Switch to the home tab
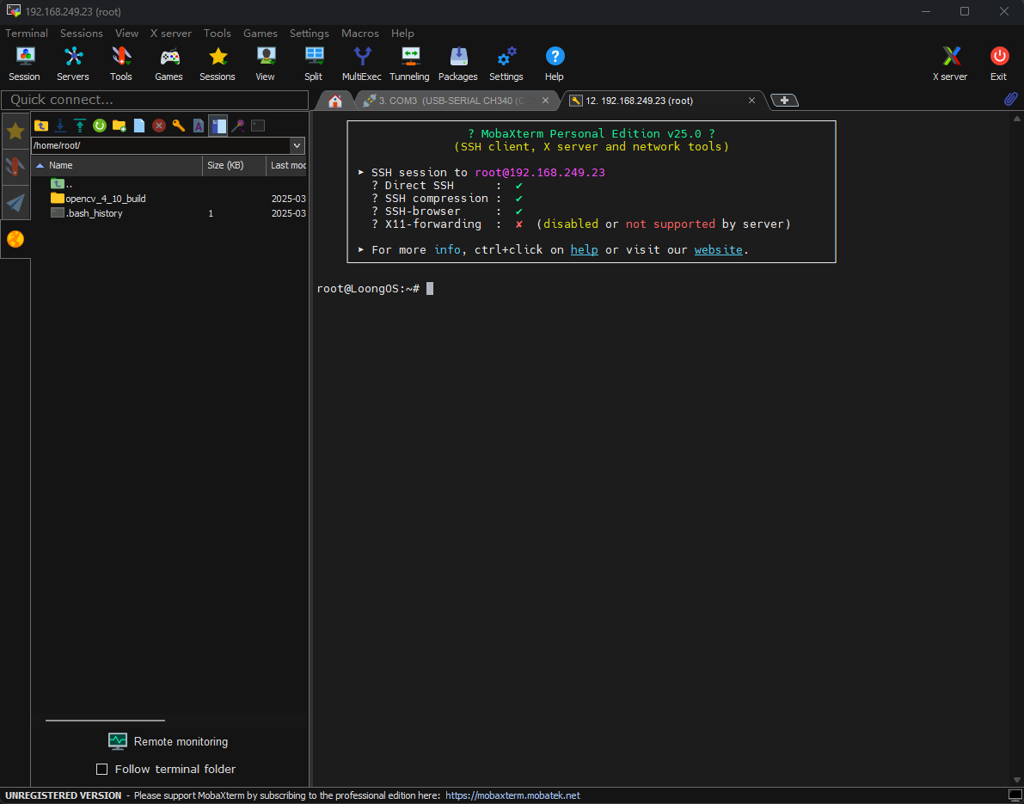The image size is (1024, 804). tap(335, 101)
